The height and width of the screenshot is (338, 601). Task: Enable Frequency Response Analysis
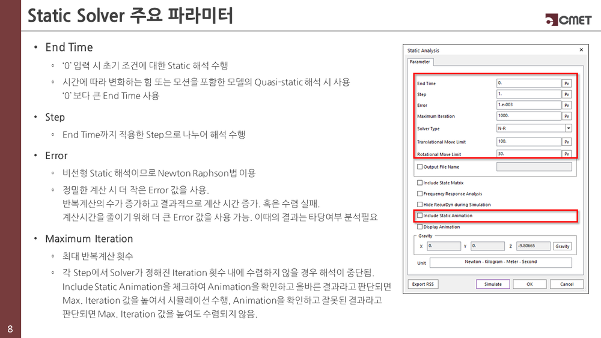coord(420,194)
